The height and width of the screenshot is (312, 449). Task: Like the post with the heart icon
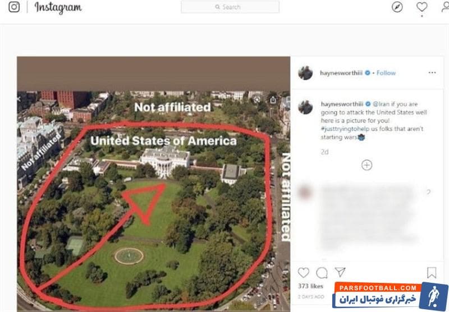[x=304, y=273]
